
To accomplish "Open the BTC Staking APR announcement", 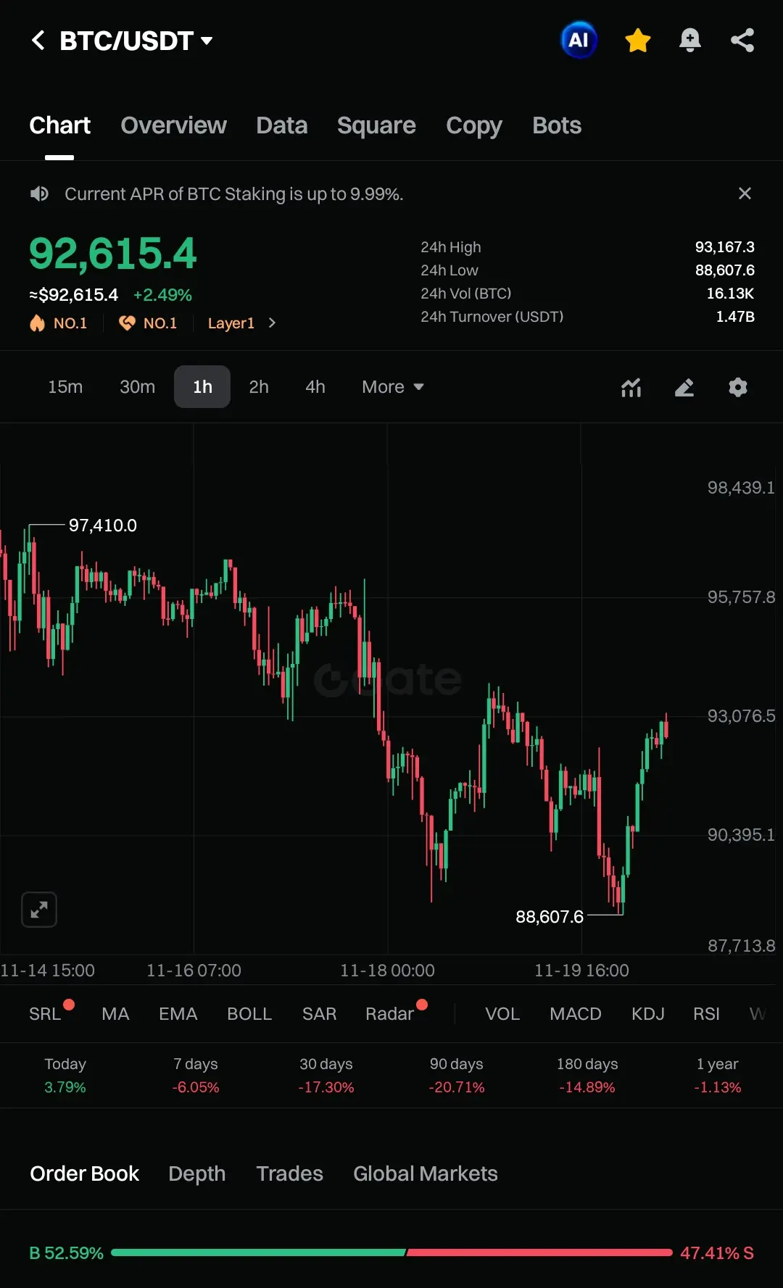I will tap(233, 194).
